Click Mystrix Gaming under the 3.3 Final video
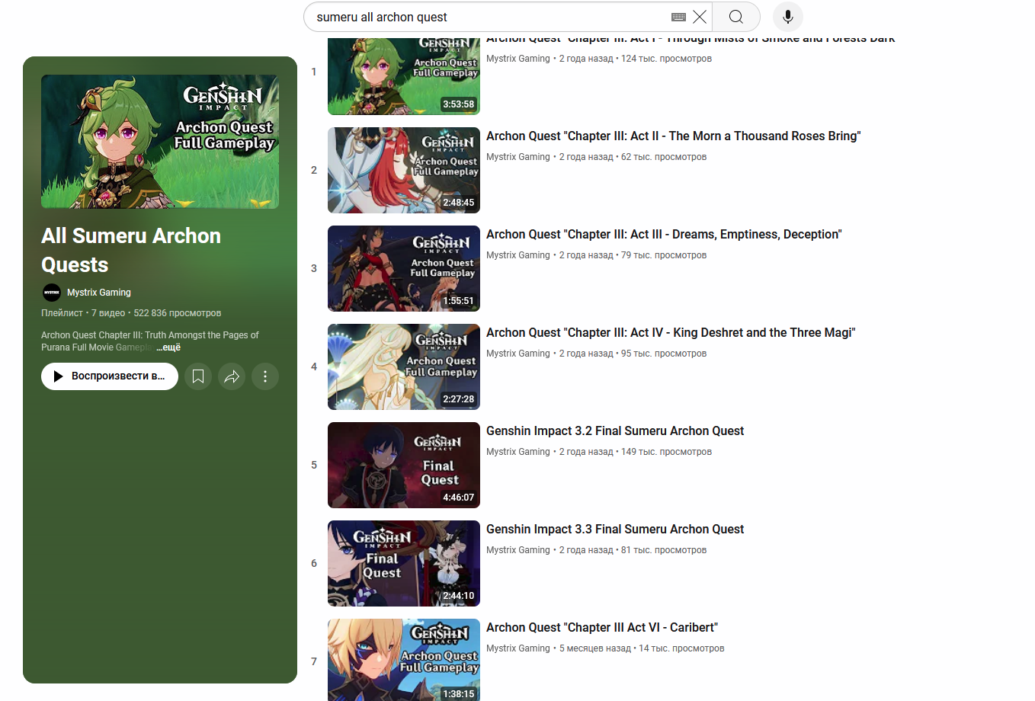1035x701 pixels. (518, 550)
